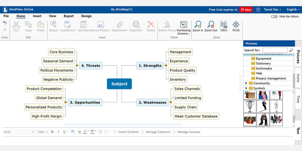Expand the Symbols folder
Image resolution: width=302 pixels, height=151 pixels.
pyautogui.click(x=246, y=88)
